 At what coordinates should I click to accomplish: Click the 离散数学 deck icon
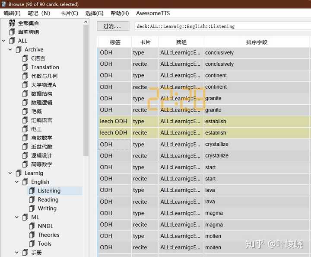pos(25,138)
